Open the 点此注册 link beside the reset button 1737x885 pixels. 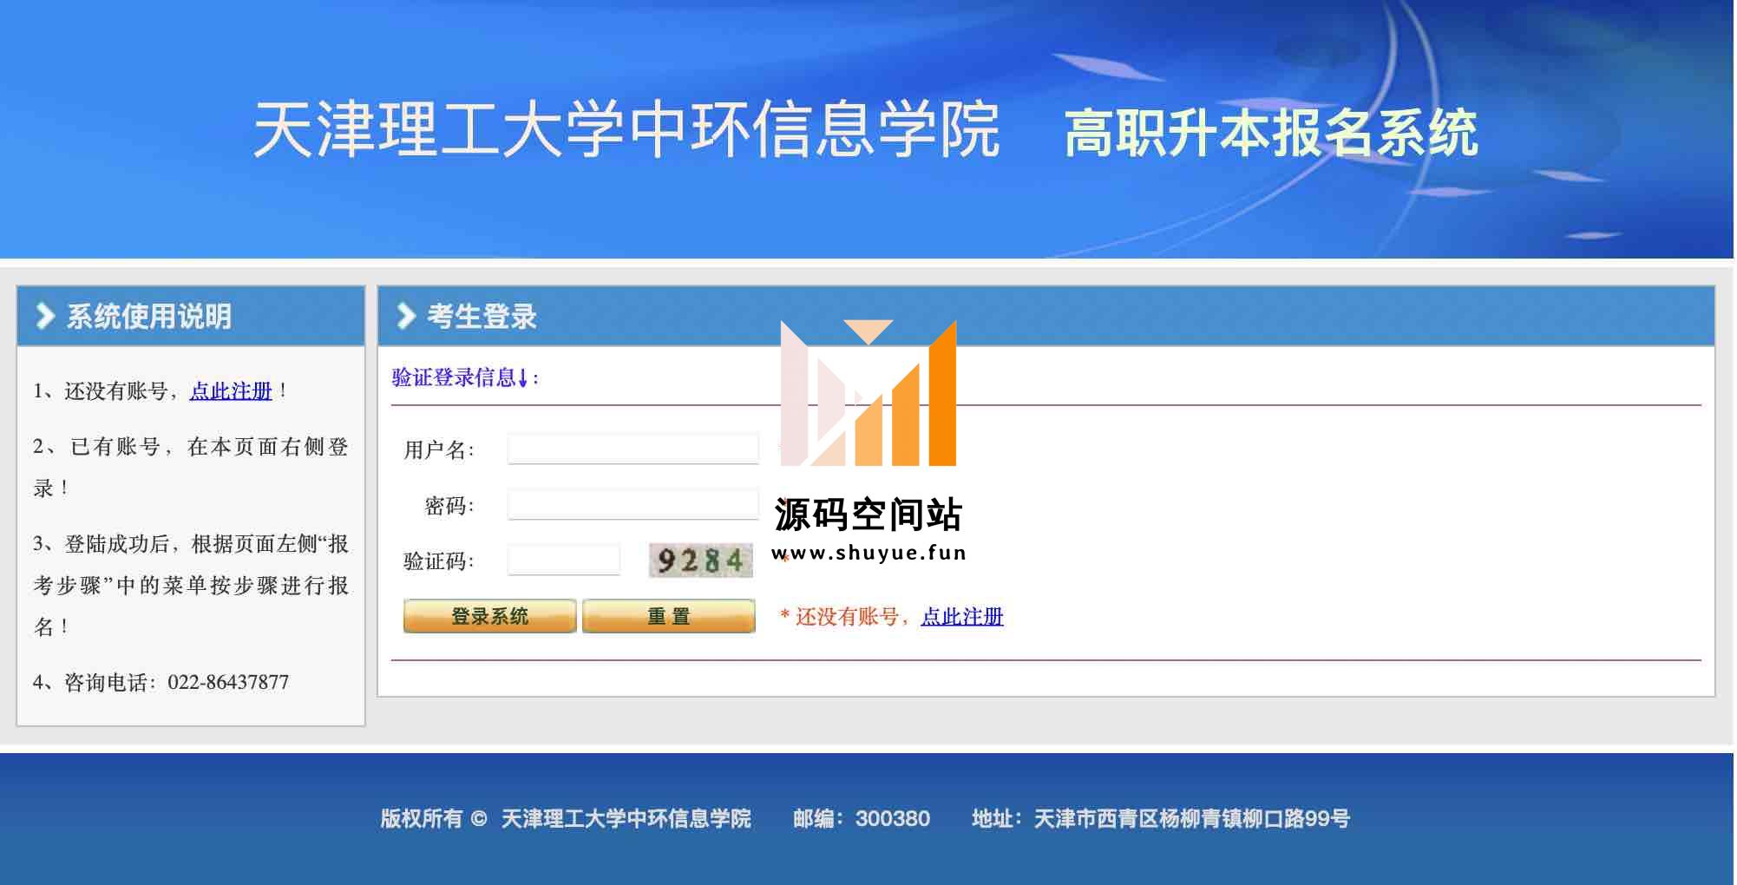tap(962, 617)
